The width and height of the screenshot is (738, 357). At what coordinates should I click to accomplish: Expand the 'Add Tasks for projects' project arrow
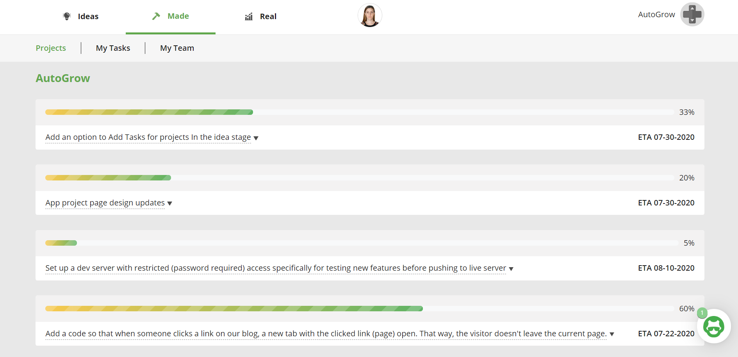click(256, 138)
